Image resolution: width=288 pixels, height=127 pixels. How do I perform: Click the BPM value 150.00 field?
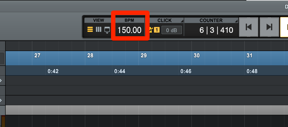130,30
